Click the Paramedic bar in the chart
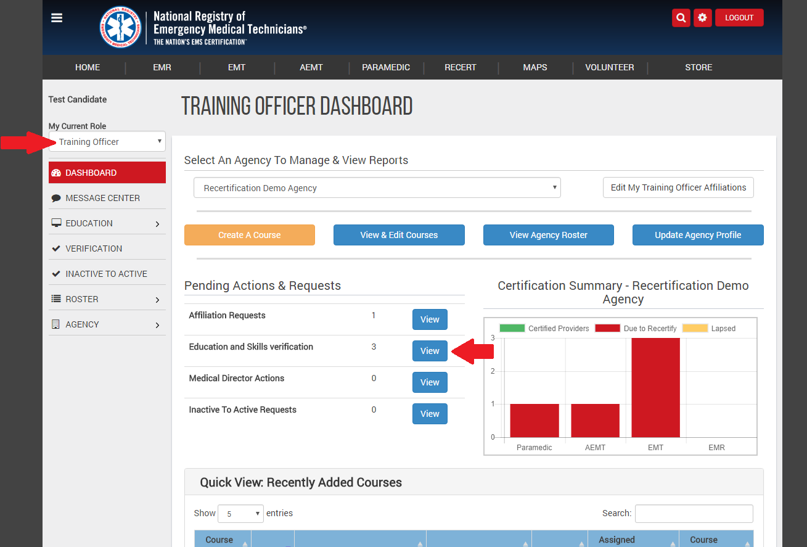The height and width of the screenshot is (547, 807). pyautogui.click(x=535, y=421)
